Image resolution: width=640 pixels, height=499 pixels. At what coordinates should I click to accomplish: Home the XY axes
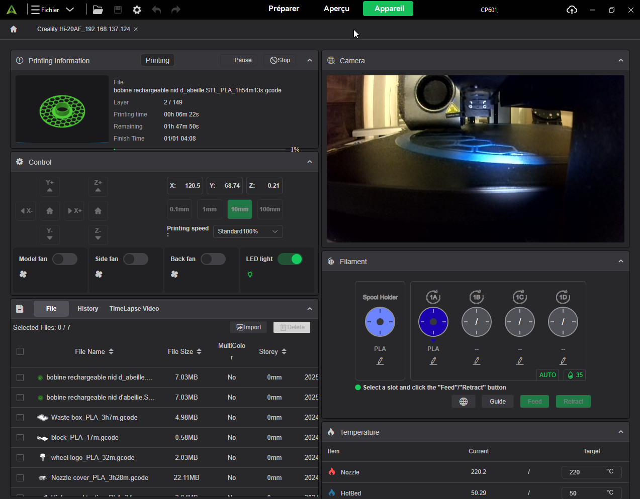tap(50, 211)
